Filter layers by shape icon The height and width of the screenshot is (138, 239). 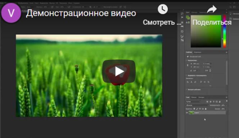pyautogui.click(x=217, y=101)
